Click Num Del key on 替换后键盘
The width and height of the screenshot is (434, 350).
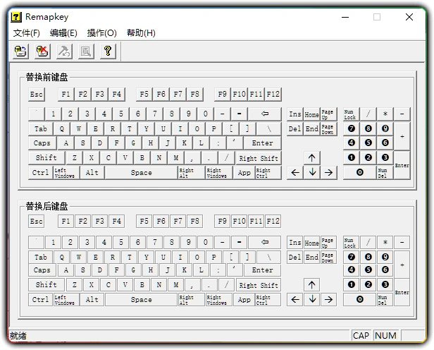[x=385, y=300]
